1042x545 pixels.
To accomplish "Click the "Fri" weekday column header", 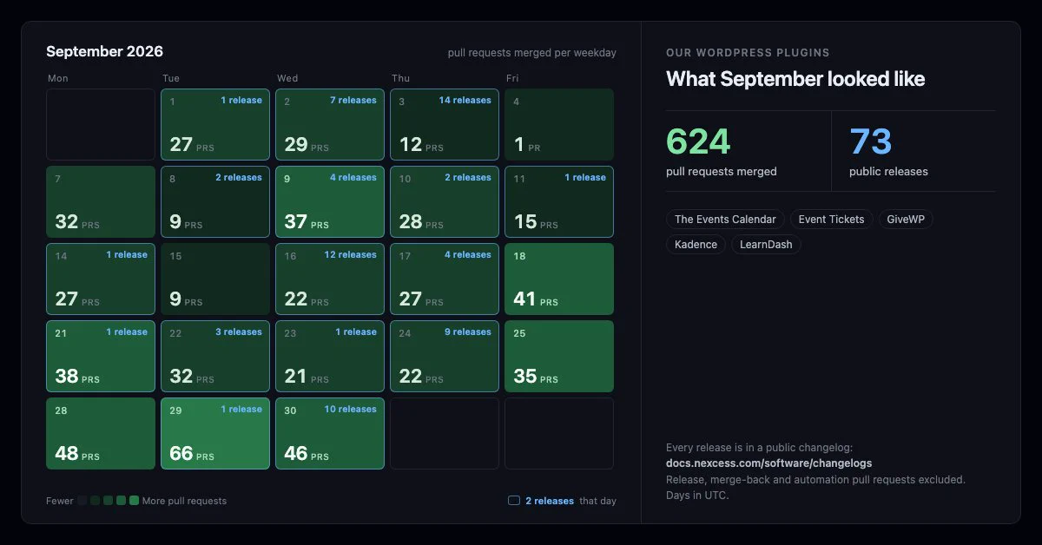I will [x=512, y=78].
